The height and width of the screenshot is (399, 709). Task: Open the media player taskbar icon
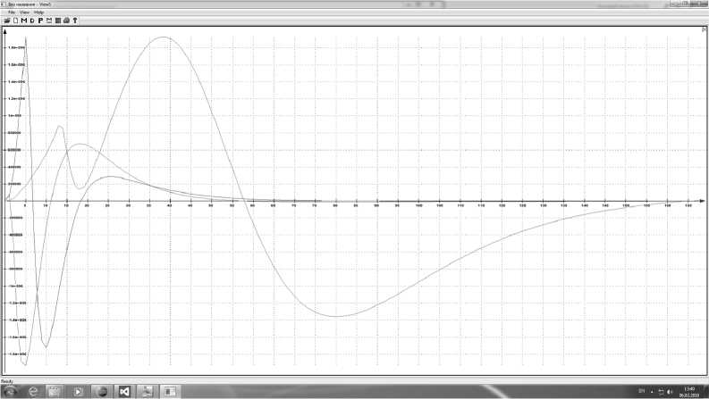coord(78,391)
